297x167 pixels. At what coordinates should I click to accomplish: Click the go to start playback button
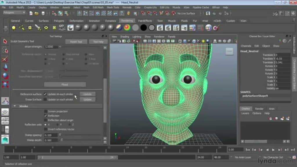coord(248,150)
